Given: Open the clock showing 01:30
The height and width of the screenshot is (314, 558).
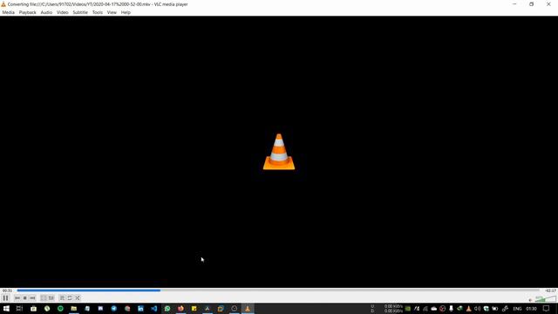Looking at the screenshot, I should tap(531, 309).
